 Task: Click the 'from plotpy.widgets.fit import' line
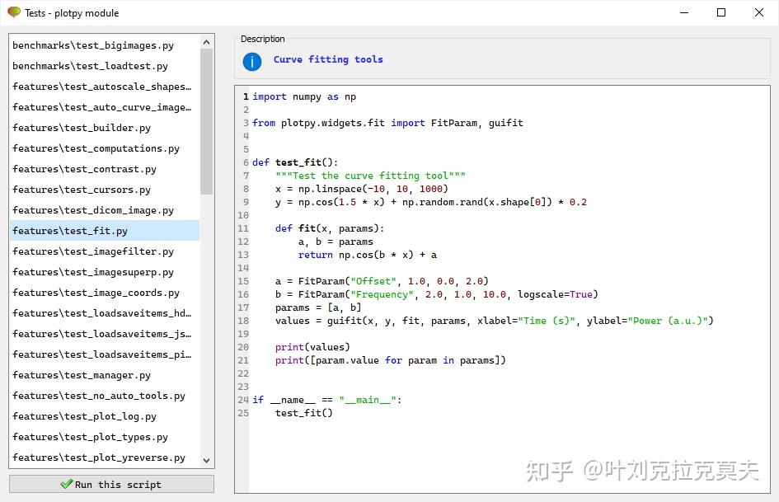(387, 123)
